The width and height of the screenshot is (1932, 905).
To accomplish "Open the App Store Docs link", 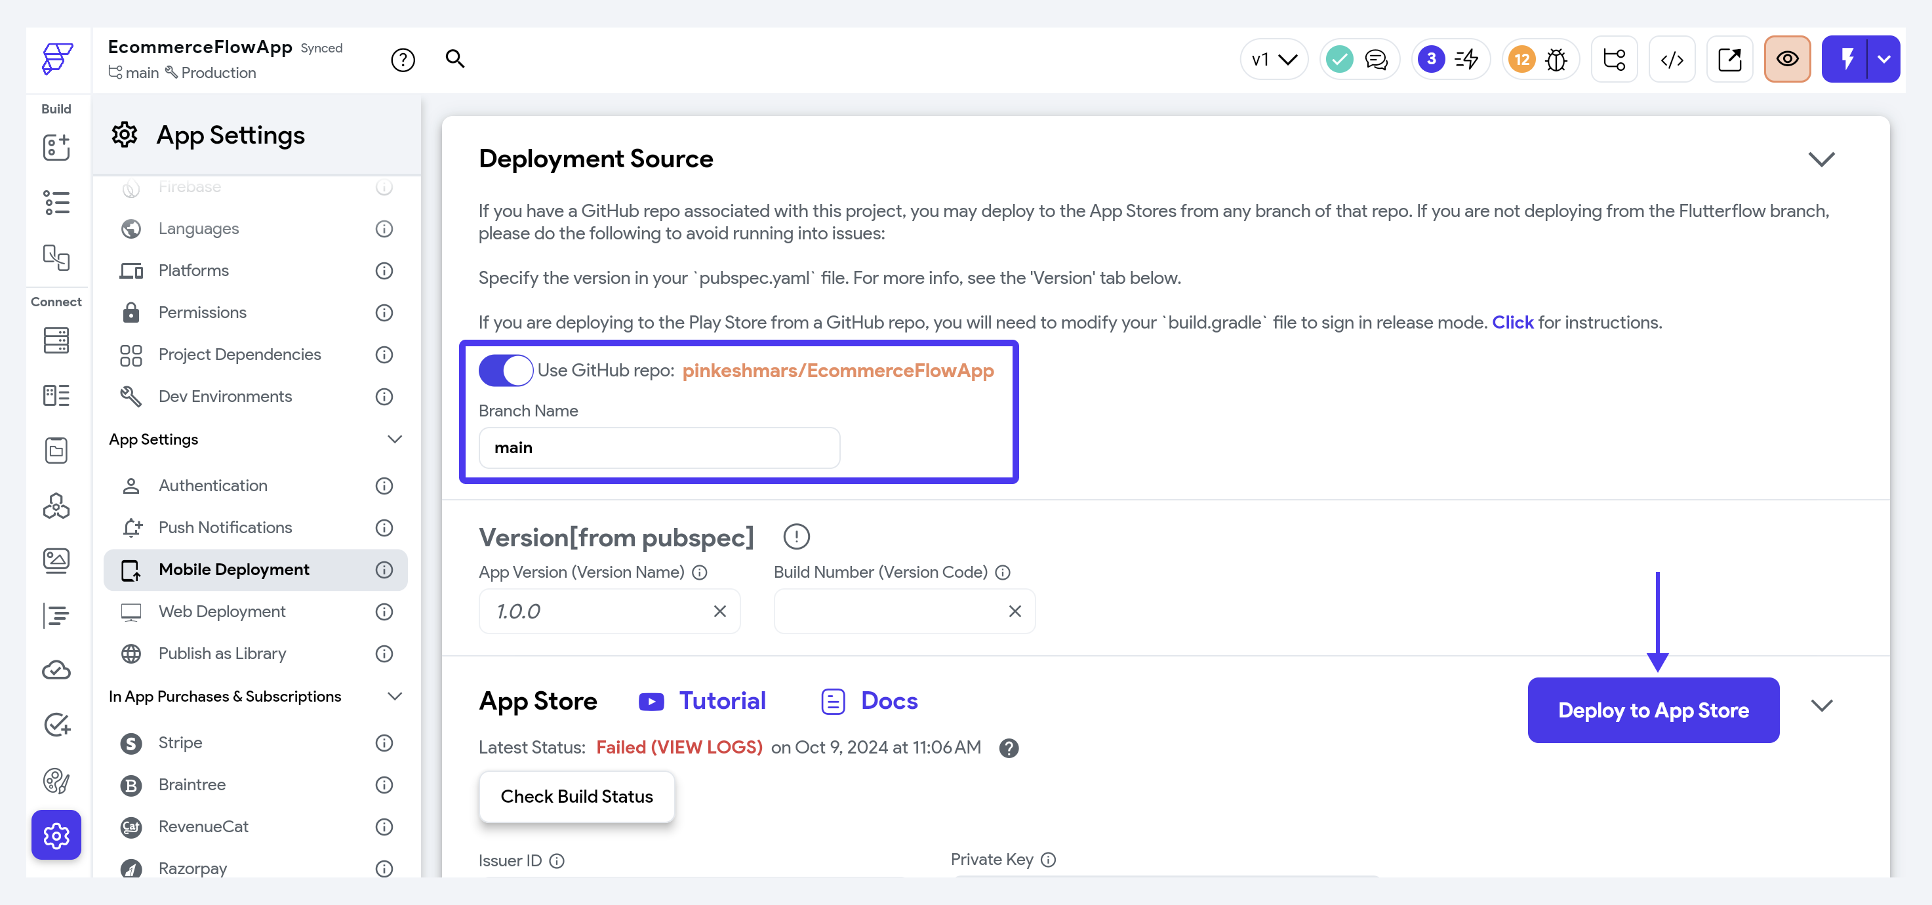I will (x=869, y=700).
